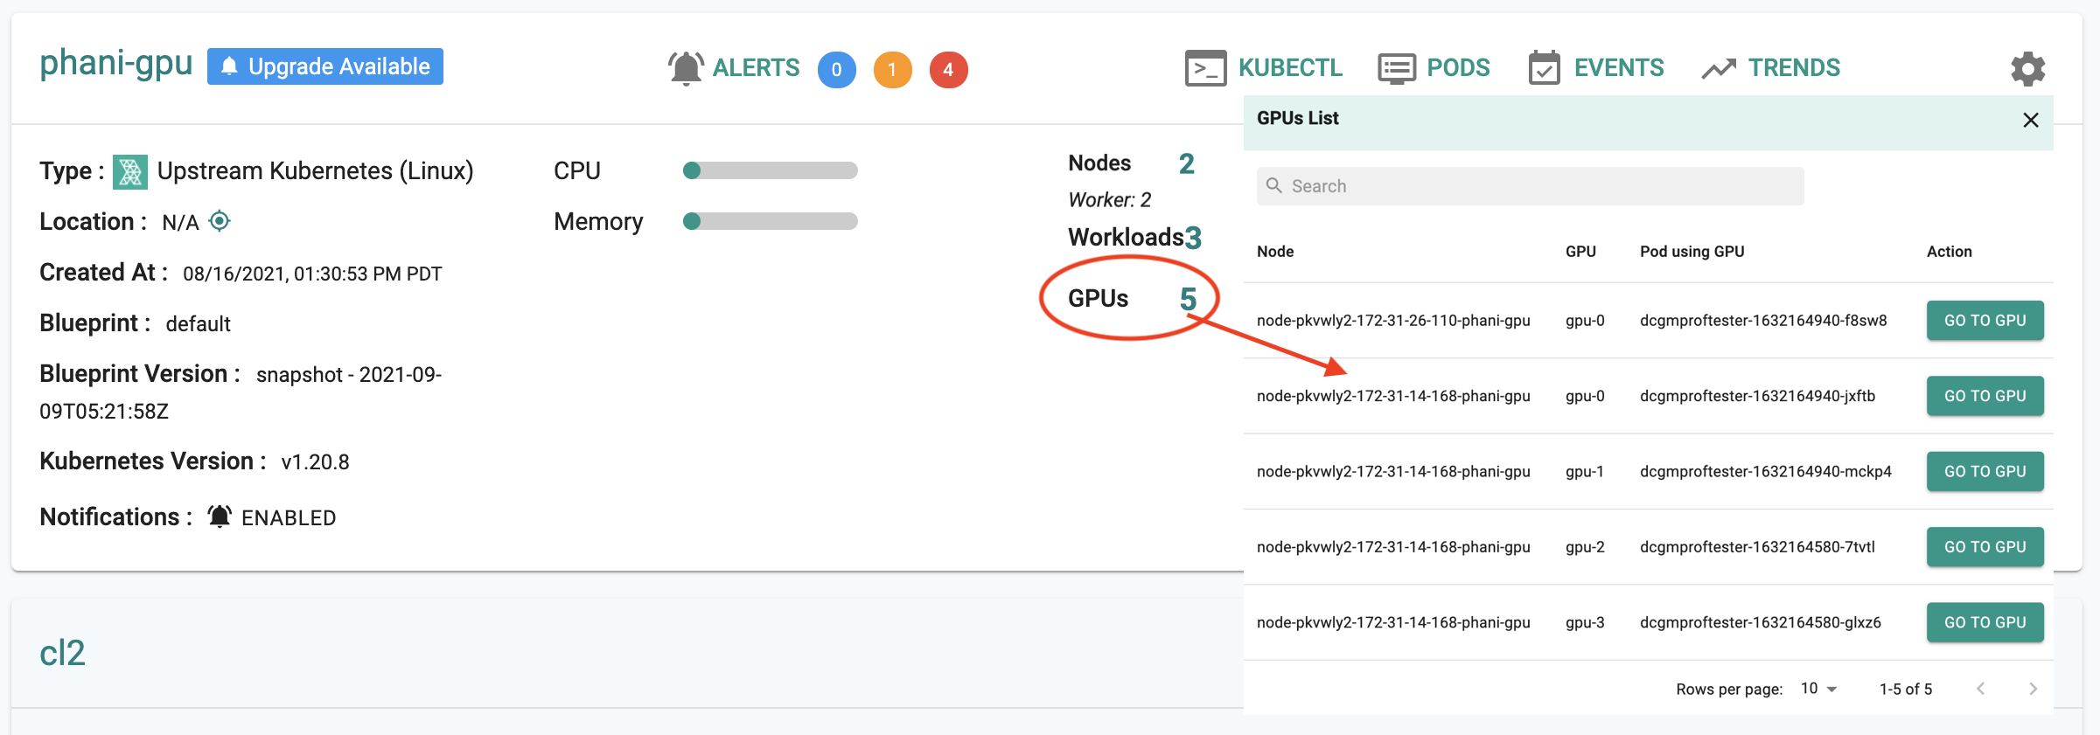Go to next page of GPUs
The height and width of the screenshot is (735, 2100).
[x=2033, y=689]
